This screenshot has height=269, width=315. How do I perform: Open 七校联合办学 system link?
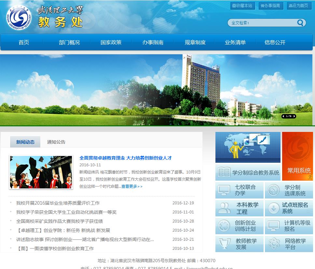(239, 190)
